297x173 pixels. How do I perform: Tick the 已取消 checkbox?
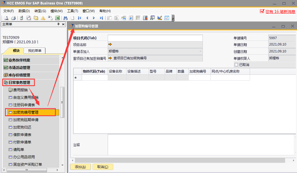coord(236,65)
